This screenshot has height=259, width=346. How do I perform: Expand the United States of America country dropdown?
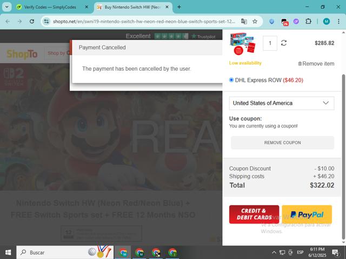click(x=282, y=103)
